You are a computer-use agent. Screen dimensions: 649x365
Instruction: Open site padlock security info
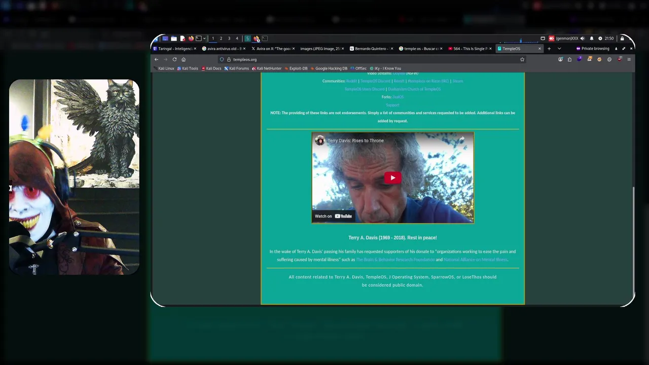229,59
